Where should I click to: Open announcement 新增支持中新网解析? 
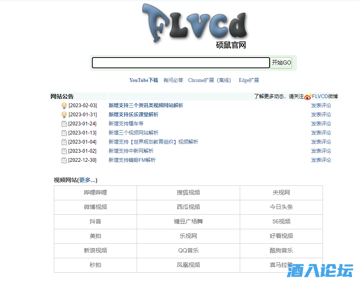pos(131,151)
